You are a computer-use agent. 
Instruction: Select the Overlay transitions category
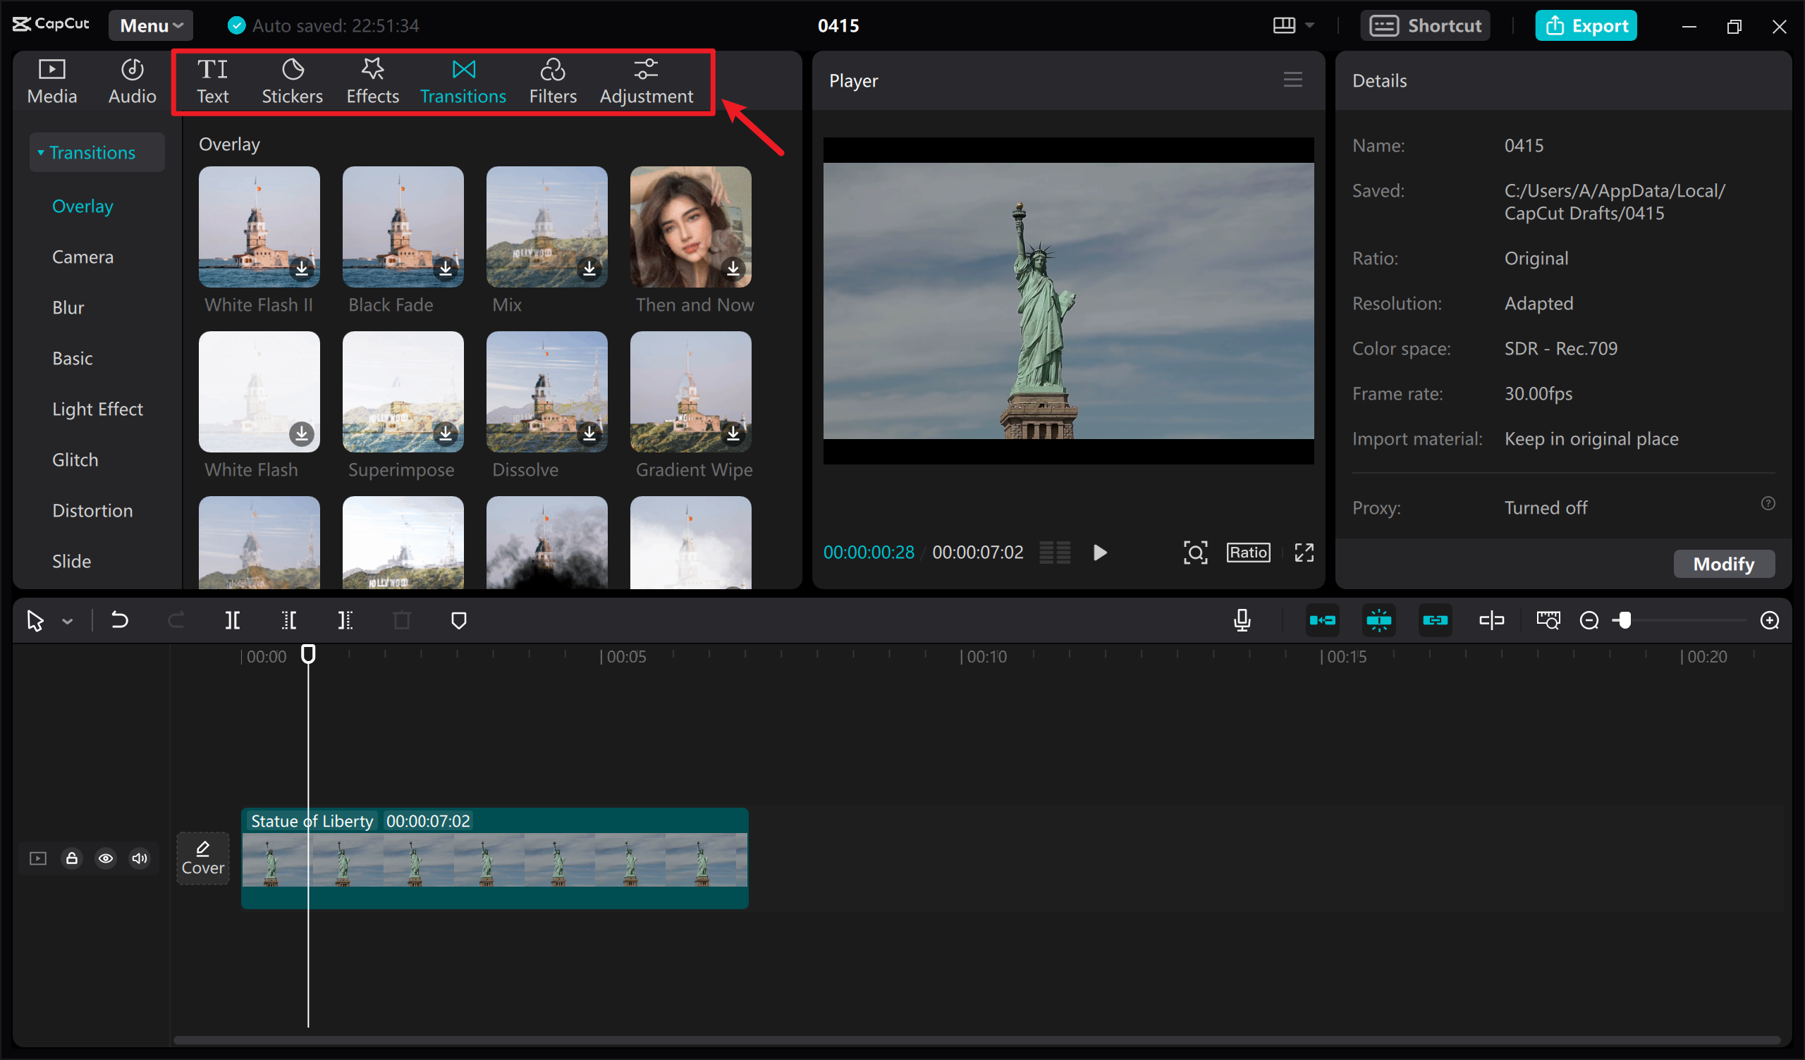point(82,204)
